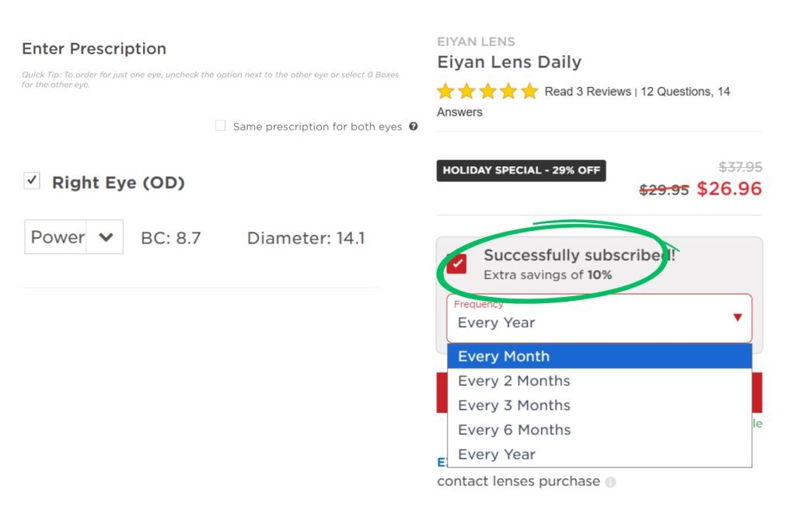Choose Every Year in dropdown list
The height and width of the screenshot is (531, 796).
[x=497, y=455]
